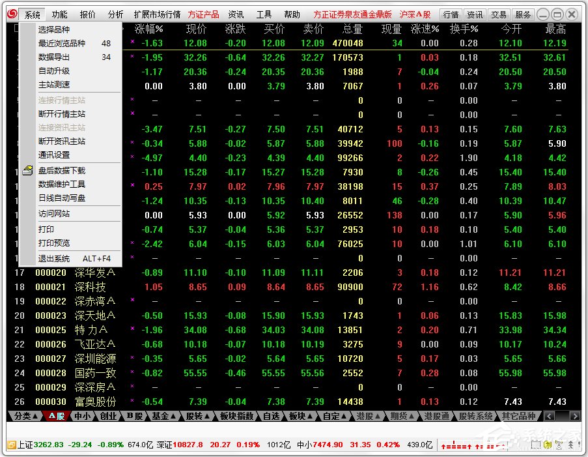This screenshot has height=457, width=588.
Task: Maximize the trading software window
Action: tap(557, 14)
